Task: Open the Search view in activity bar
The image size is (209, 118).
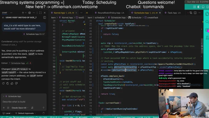Action: pos(207,22)
